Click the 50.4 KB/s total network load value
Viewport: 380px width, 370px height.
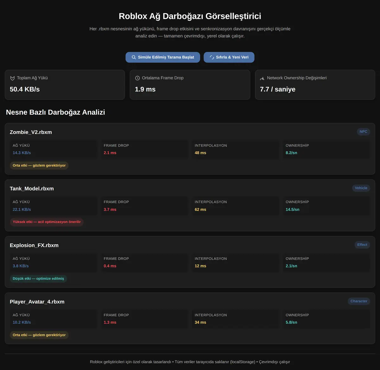pos(25,89)
